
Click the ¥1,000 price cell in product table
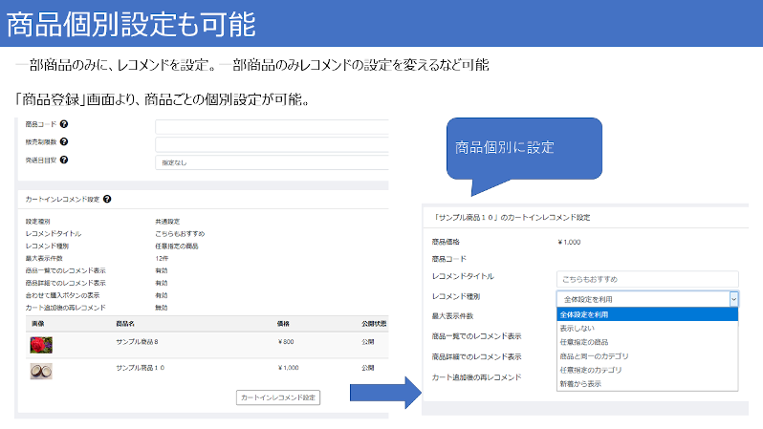[x=288, y=368]
